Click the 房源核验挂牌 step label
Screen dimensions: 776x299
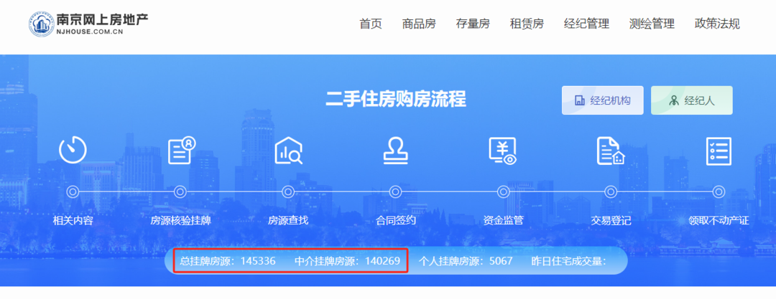point(180,220)
